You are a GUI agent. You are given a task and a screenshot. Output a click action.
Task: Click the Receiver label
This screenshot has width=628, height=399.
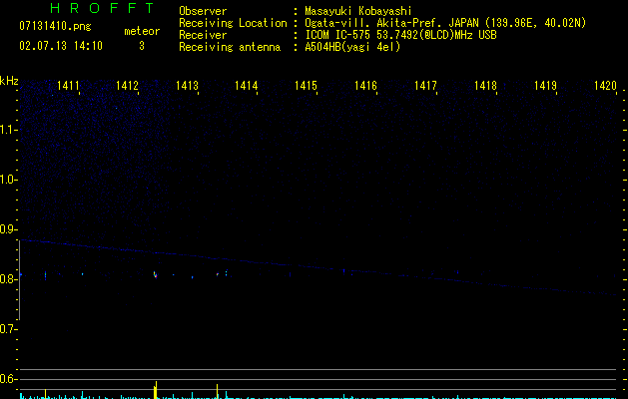(x=203, y=35)
